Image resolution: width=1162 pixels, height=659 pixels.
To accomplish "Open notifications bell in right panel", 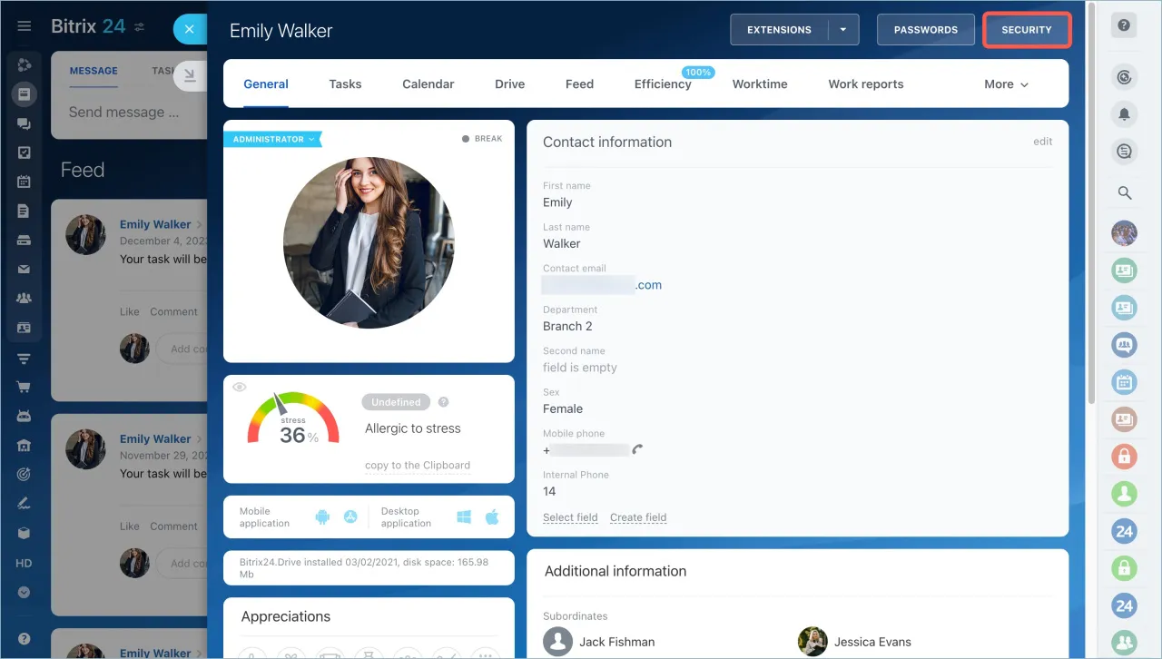I will click(x=1125, y=114).
